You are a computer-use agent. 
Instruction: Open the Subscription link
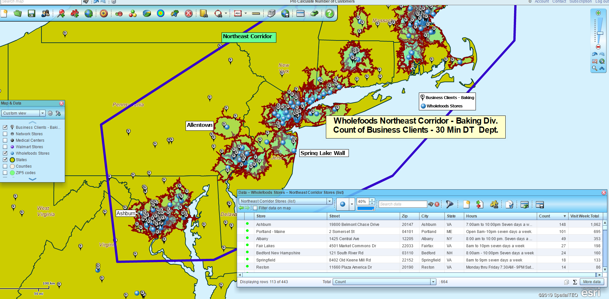tap(580, 2)
